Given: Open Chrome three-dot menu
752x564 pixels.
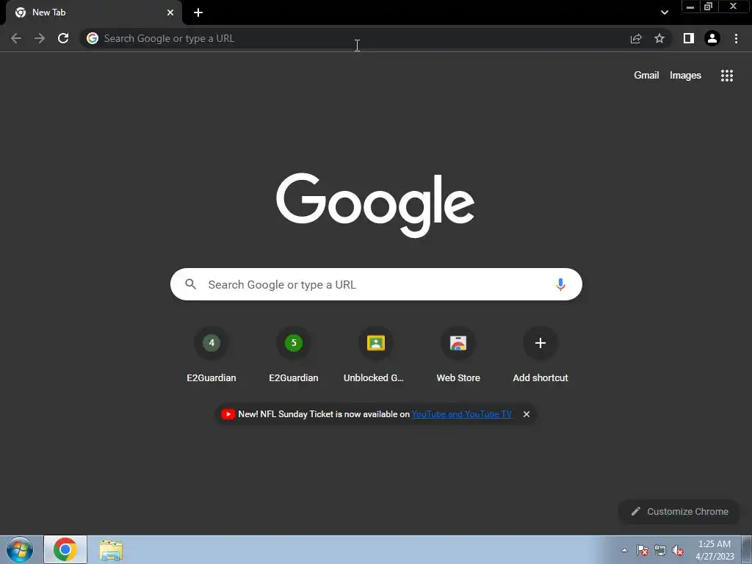Looking at the screenshot, I should [x=736, y=38].
